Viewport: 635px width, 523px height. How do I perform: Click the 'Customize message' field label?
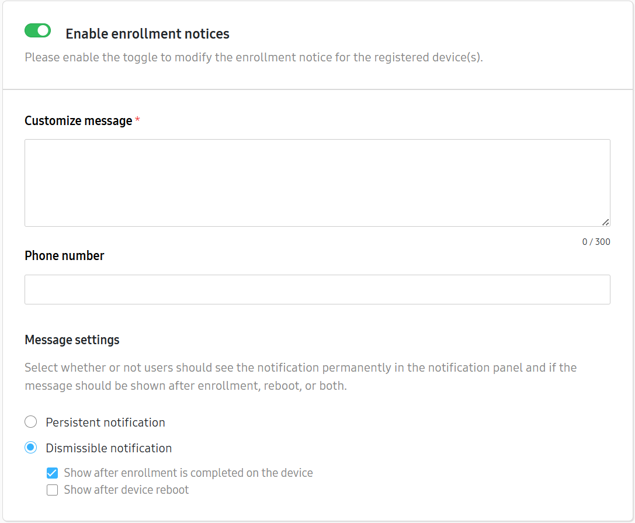pyautogui.click(x=78, y=120)
